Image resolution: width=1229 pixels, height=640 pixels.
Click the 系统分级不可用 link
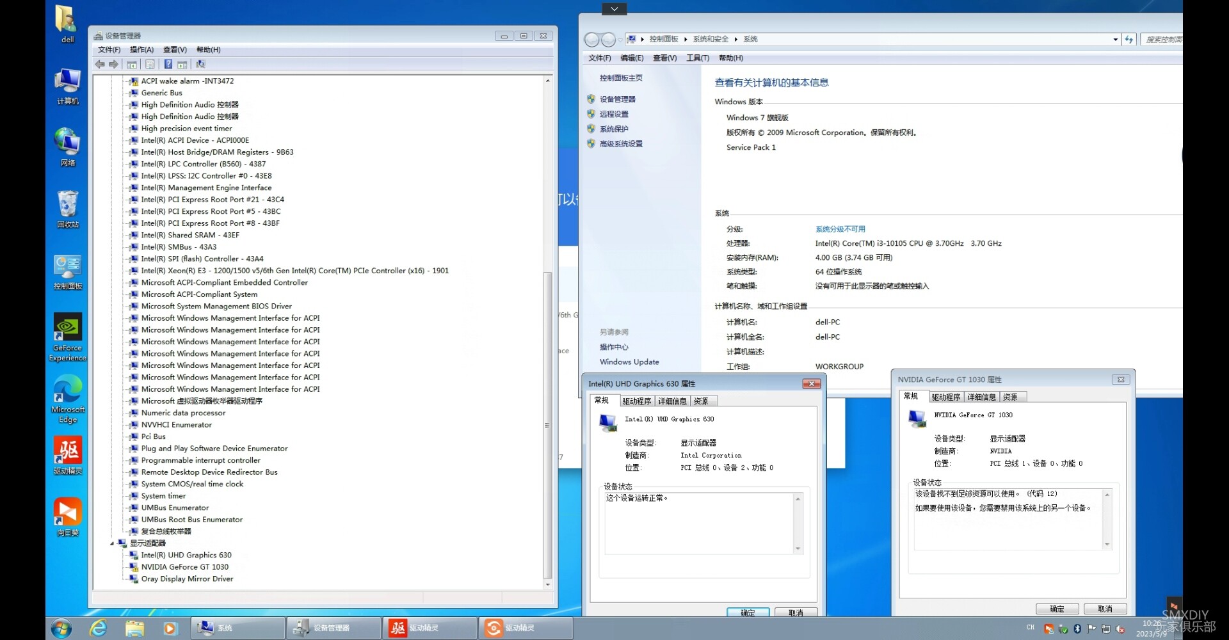click(840, 229)
